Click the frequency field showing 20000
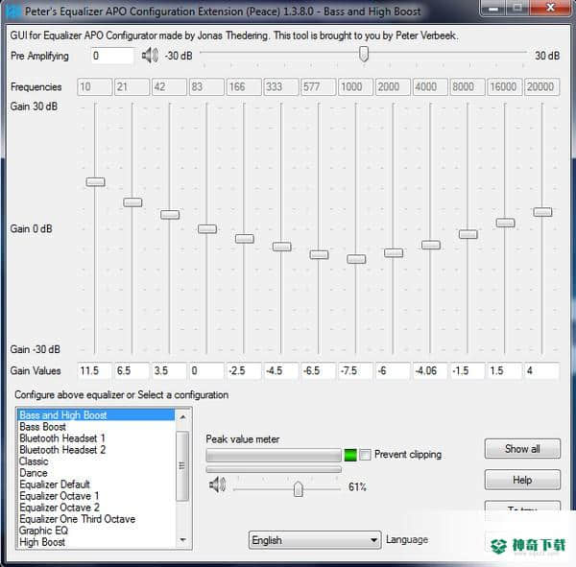The image size is (576, 567). 541,87
